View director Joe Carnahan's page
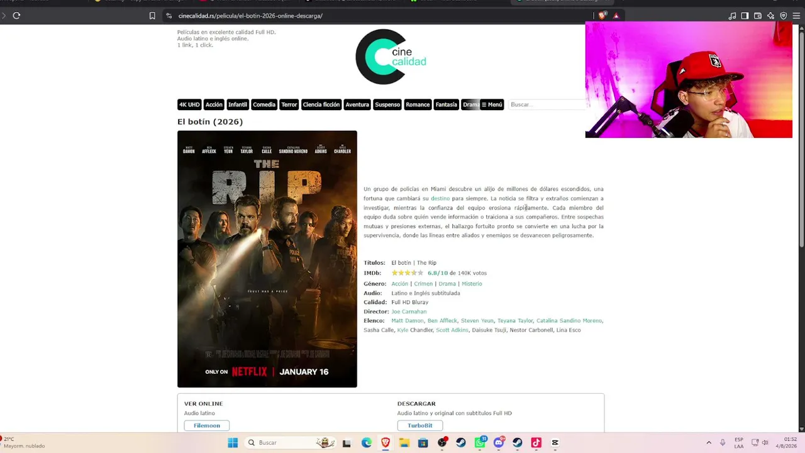 click(409, 311)
